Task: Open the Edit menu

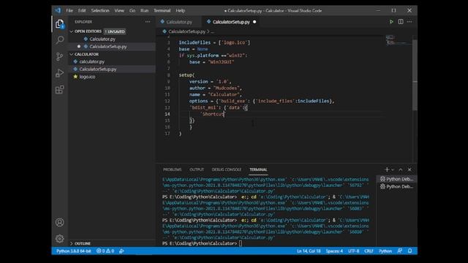Action: tap(82, 10)
